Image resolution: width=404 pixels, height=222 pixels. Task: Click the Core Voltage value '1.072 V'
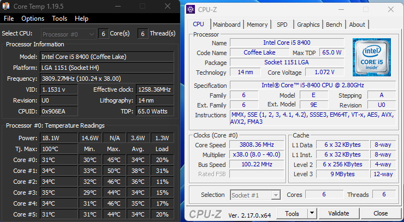(325, 72)
